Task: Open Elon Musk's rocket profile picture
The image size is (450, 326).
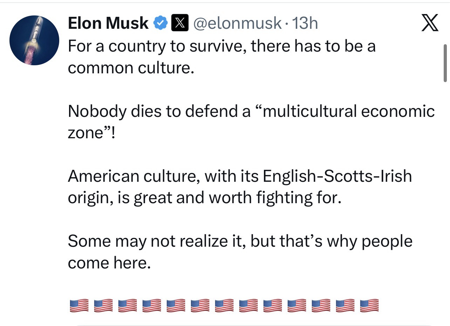Action: 34,40
